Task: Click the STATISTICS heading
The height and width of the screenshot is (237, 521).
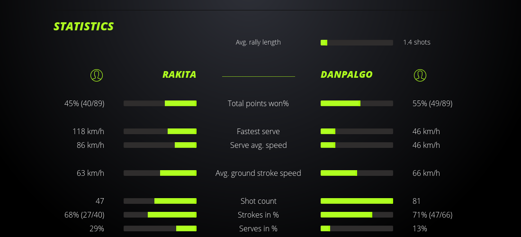Action: pos(84,27)
